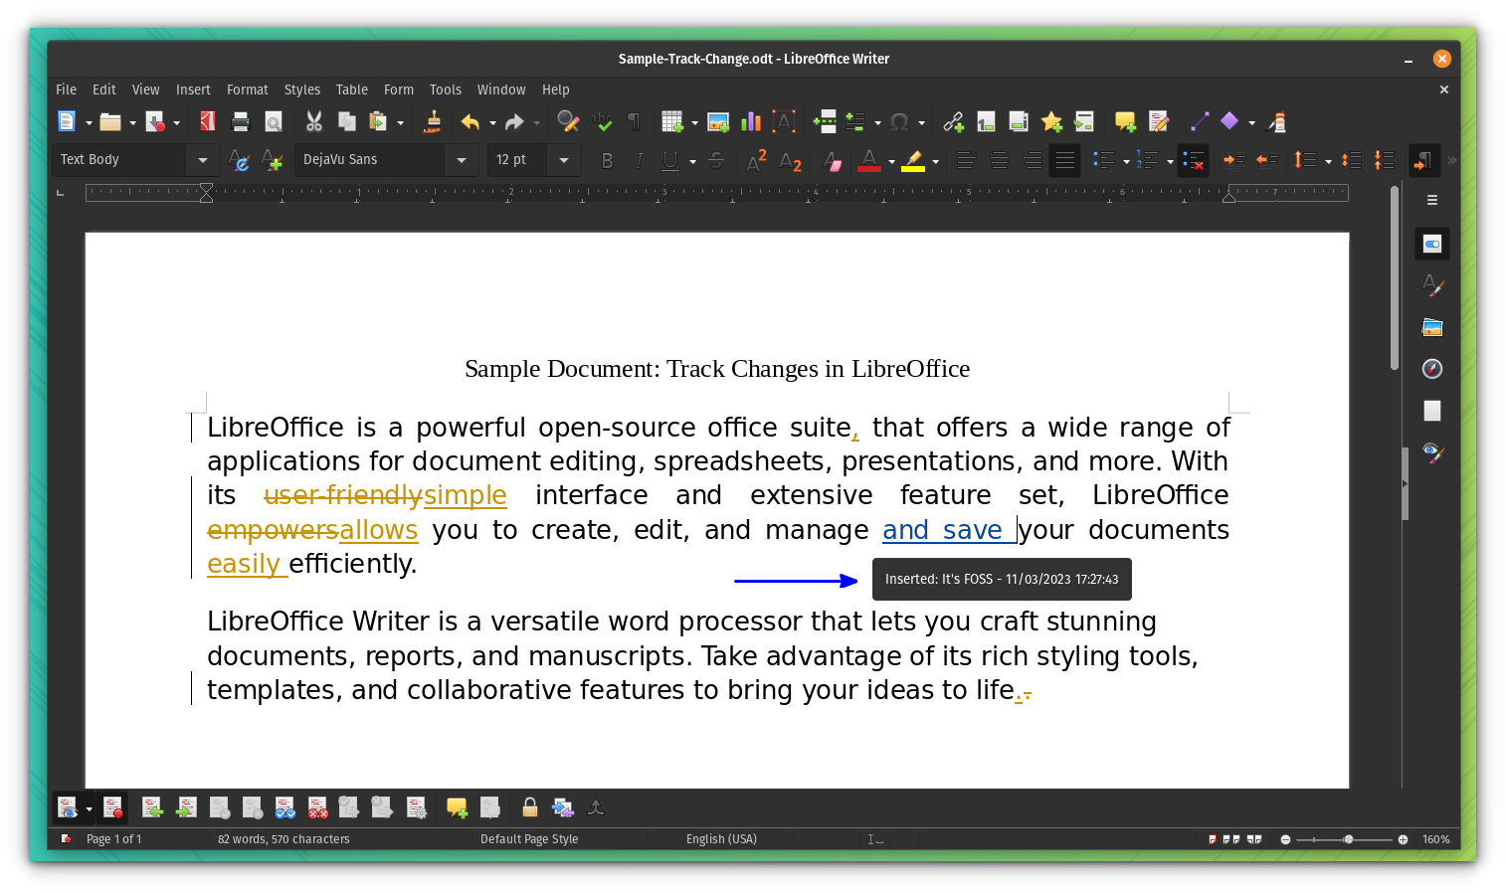
Task: Accept all tracked changes
Action: pos(284,807)
